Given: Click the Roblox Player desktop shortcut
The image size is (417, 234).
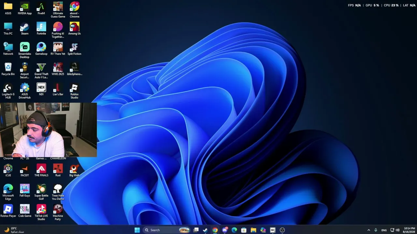Looking at the screenshot, I should coord(8,211).
